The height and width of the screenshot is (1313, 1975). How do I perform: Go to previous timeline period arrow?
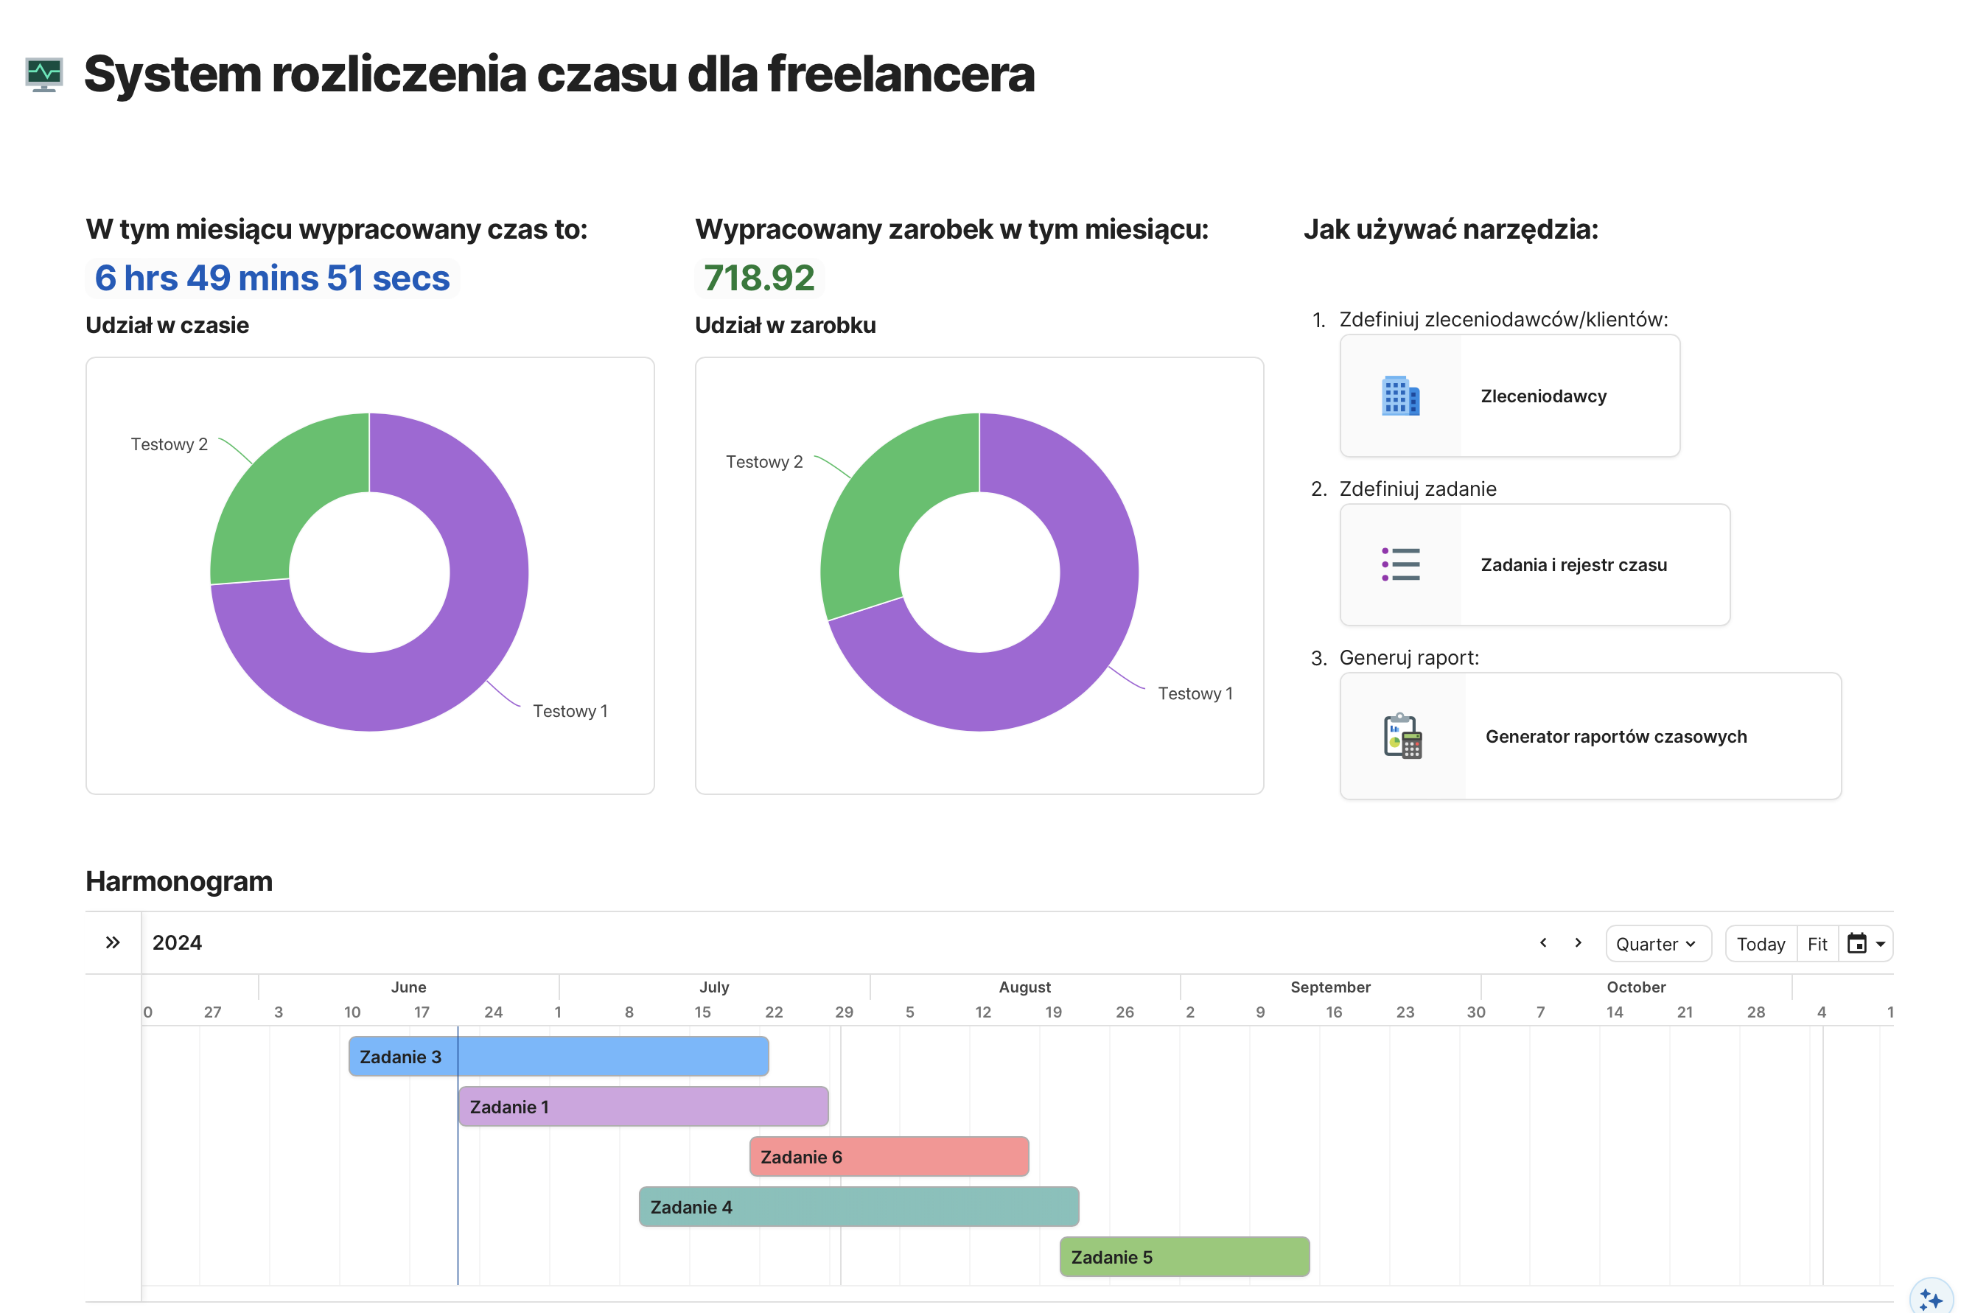[1543, 943]
